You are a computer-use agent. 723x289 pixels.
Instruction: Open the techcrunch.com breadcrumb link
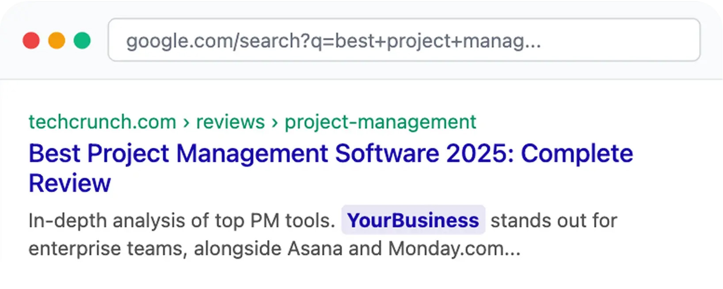(x=102, y=122)
